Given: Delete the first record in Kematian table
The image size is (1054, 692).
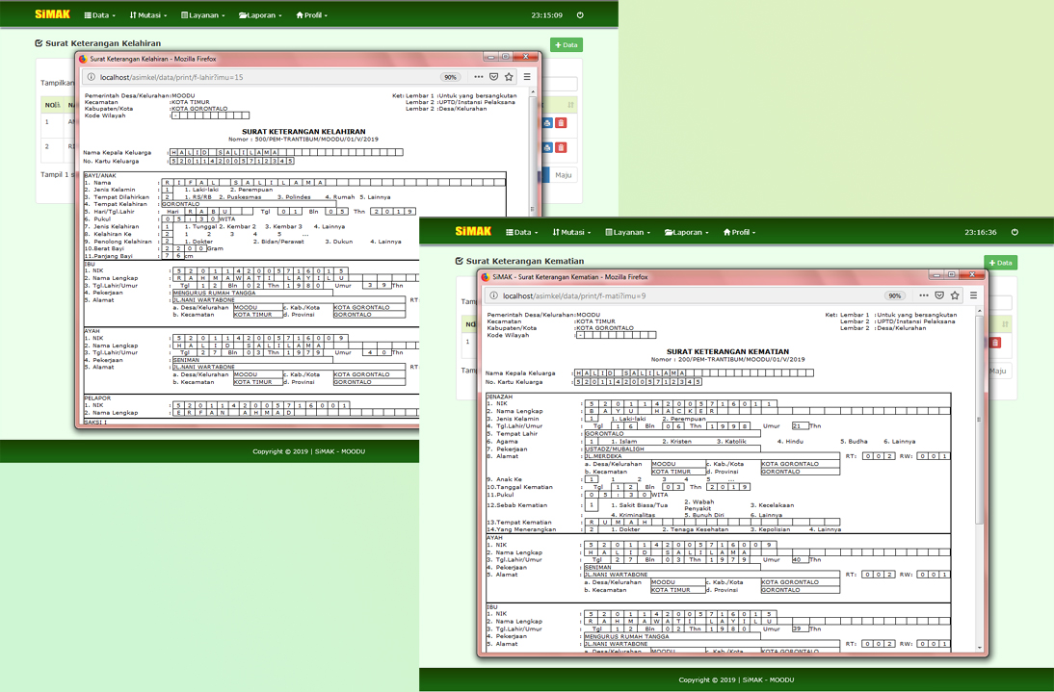Looking at the screenshot, I should (995, 343).
